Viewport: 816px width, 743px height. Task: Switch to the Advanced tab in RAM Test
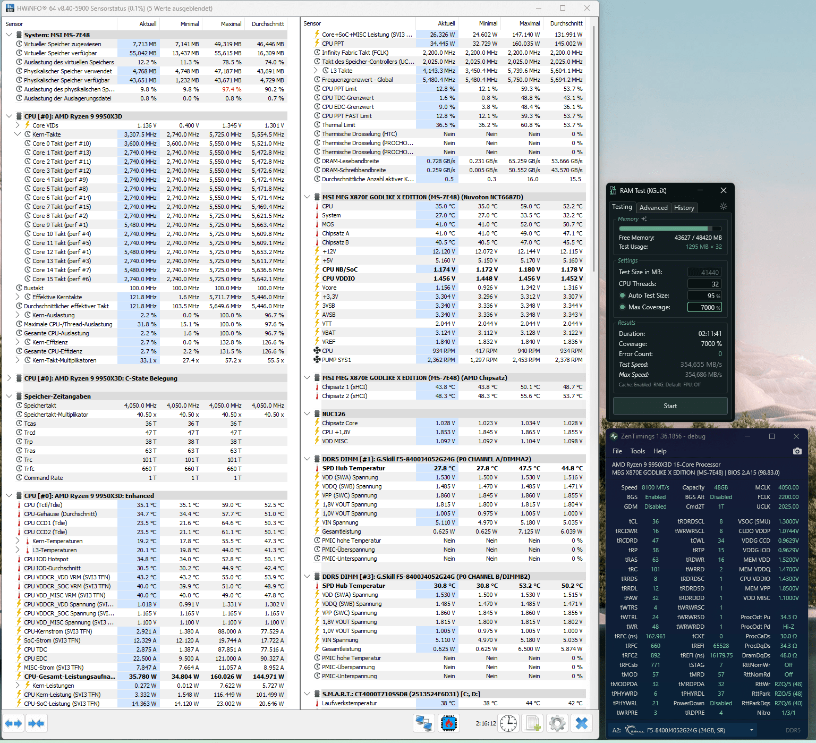tap(653, 208)
